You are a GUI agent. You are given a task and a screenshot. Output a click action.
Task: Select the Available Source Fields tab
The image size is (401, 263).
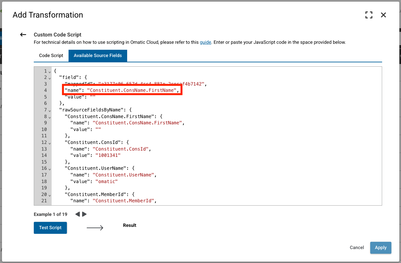tap(98, 55)
